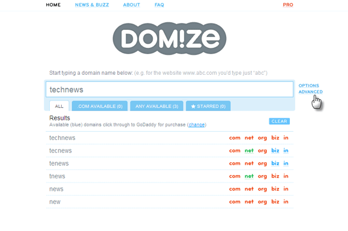This screenshot has width=348, height=231.
Task: Click the technews result name
Action: [62, 138]
